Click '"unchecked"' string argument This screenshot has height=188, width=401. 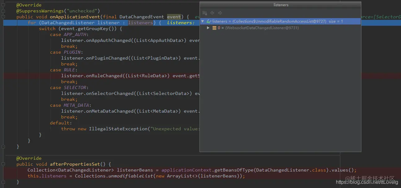point(82,11)
